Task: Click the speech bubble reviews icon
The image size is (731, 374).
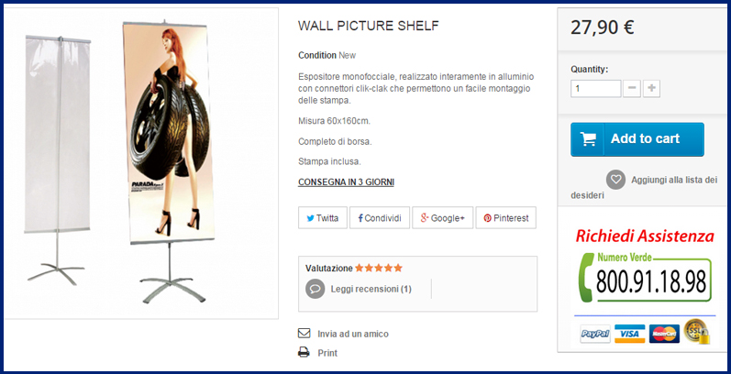Action: [315, 289]
